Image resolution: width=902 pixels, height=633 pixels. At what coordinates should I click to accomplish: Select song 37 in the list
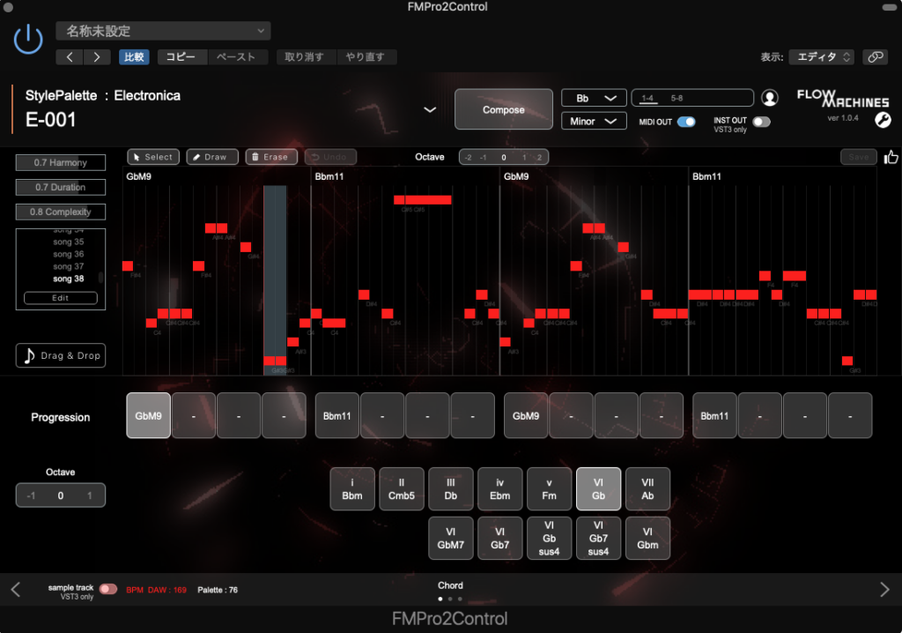click(69, 266)
